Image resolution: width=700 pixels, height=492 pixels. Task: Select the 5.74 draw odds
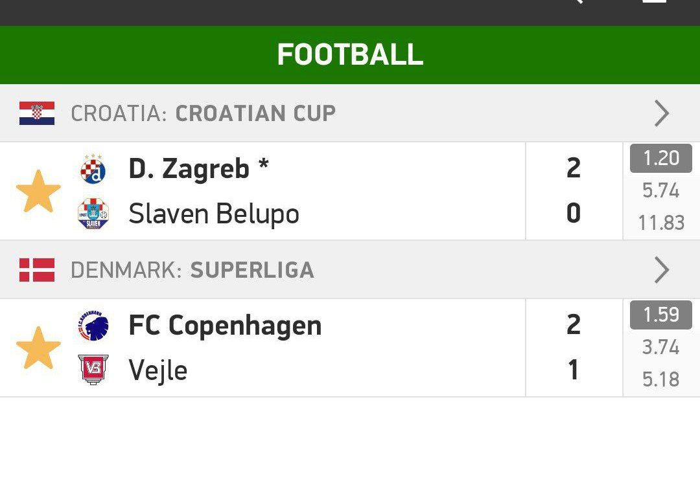[660, 190]
